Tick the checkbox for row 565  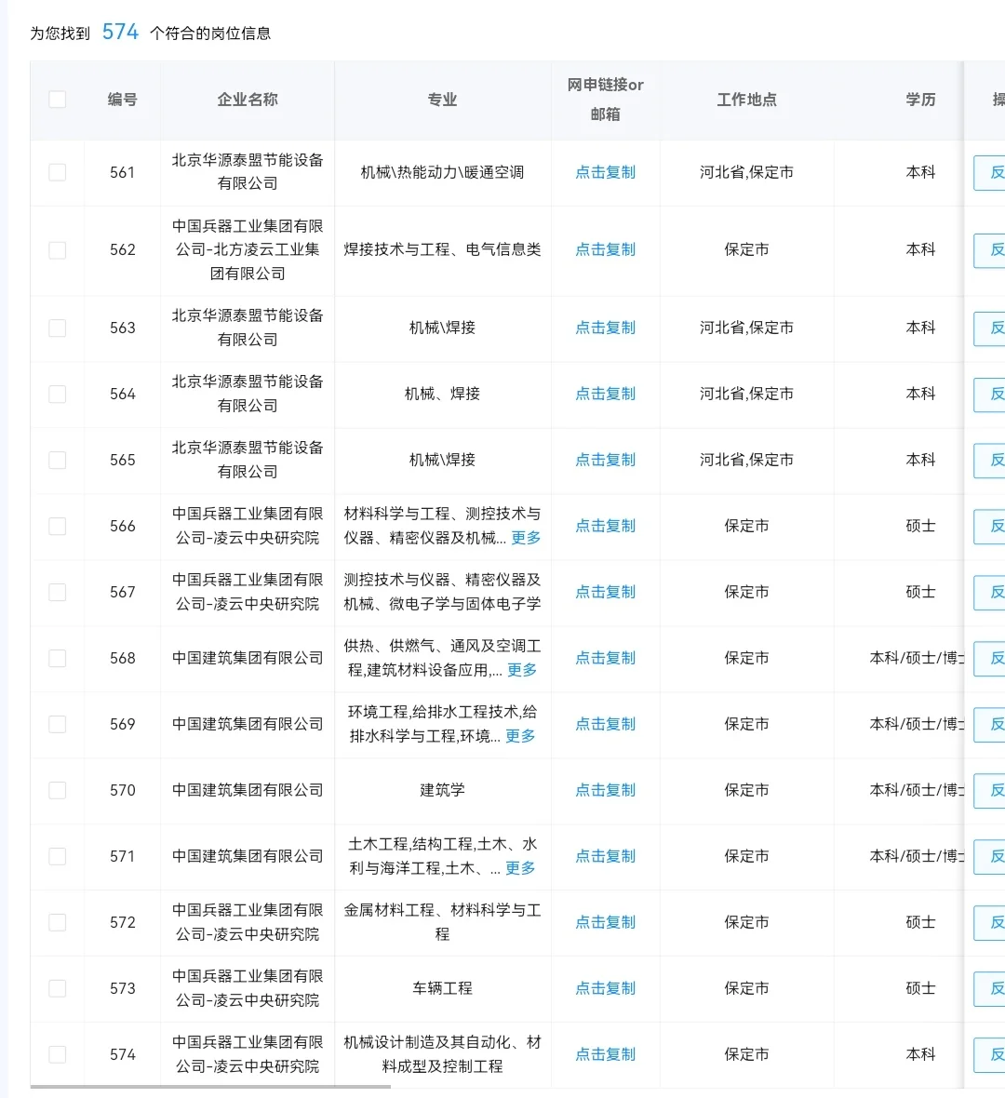click(x=58, y=460)
